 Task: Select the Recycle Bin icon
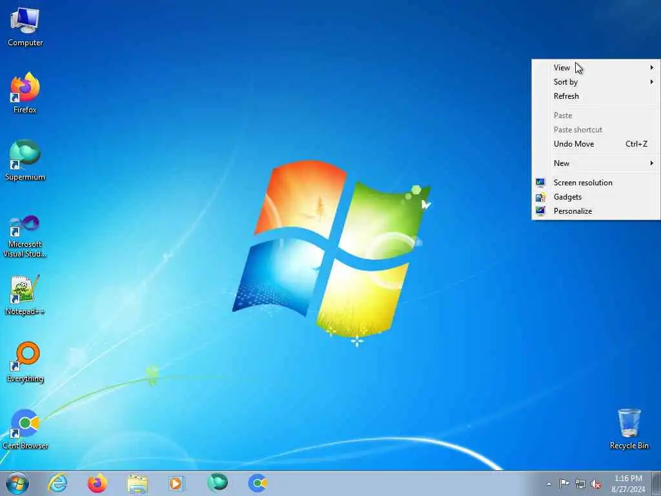(629, 429)
